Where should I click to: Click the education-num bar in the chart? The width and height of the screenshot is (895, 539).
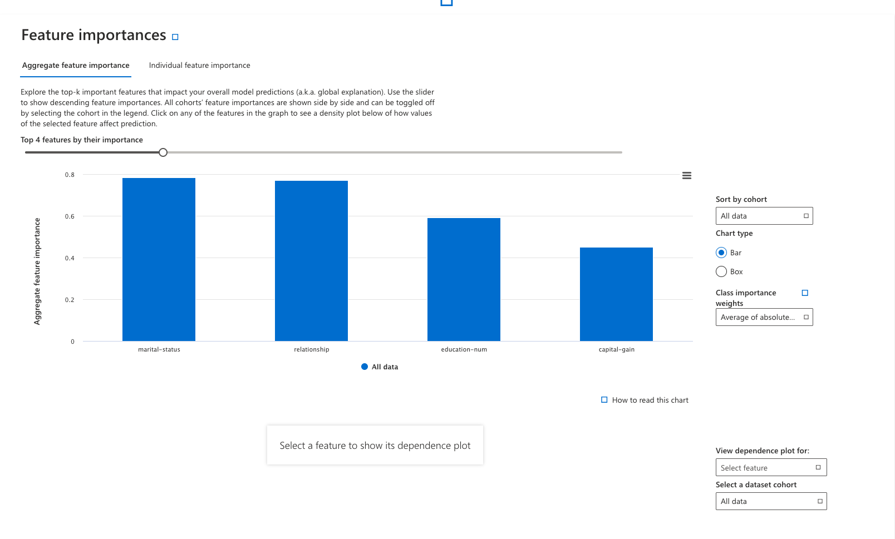[464, 279]
